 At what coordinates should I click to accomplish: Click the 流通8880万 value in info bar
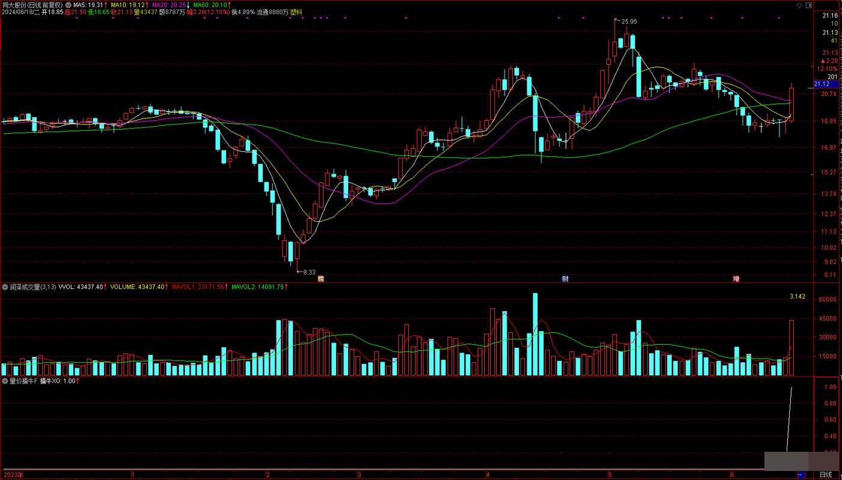click(272, 12)
